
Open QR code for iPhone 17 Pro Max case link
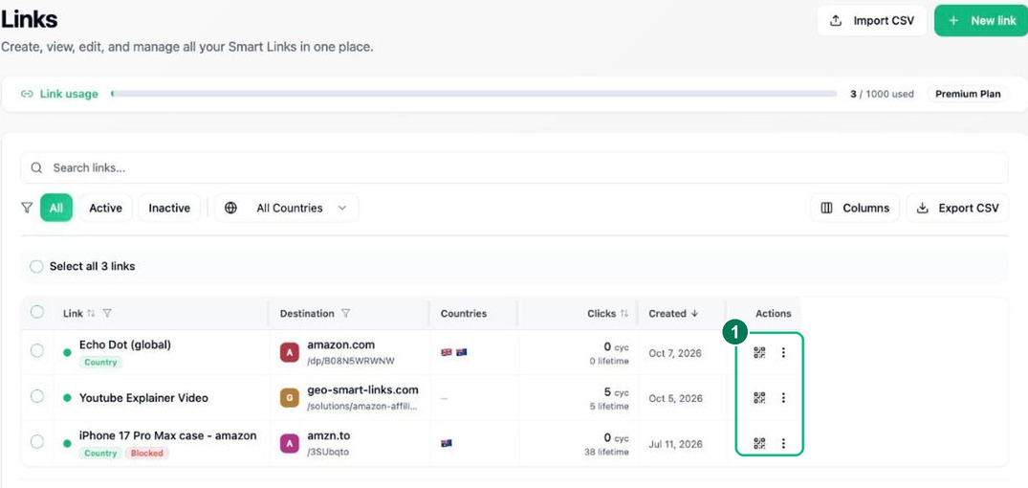tap(759, 443)
